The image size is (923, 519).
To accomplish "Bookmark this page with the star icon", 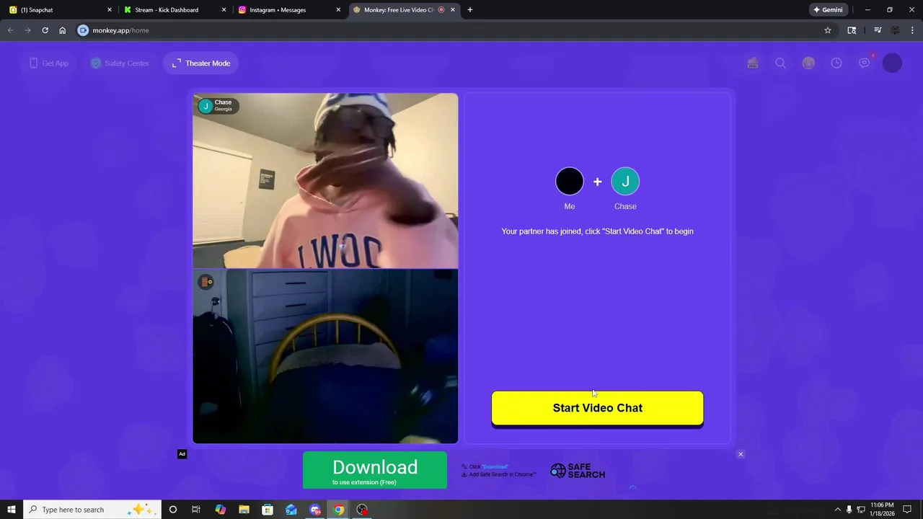I will coord(828,30).
